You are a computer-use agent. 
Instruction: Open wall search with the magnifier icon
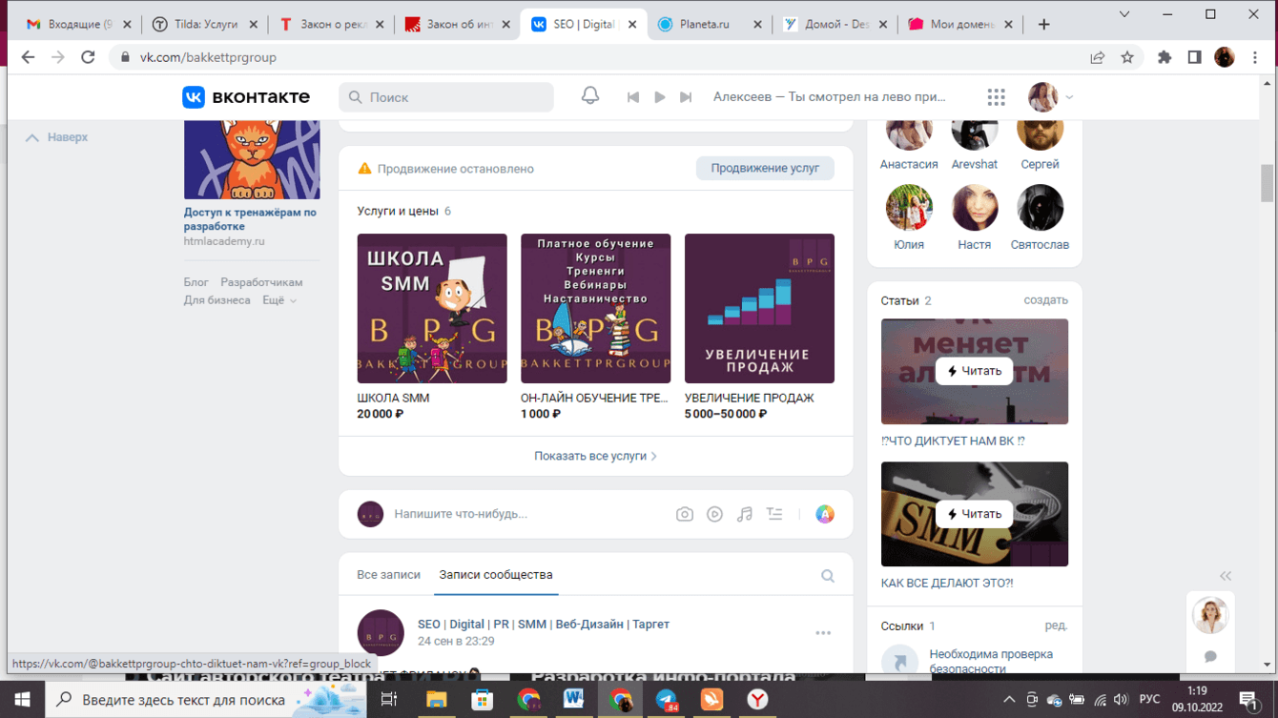828,575
